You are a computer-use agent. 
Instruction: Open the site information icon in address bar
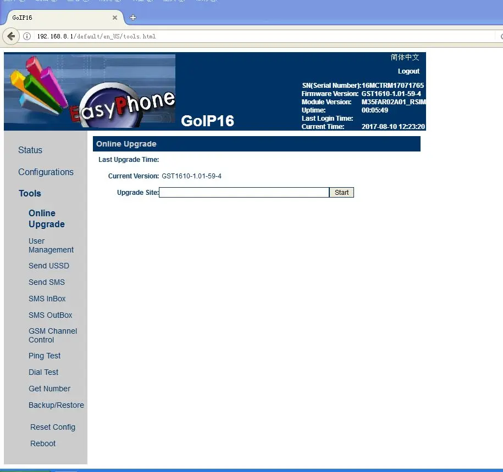tap(27, 36)
